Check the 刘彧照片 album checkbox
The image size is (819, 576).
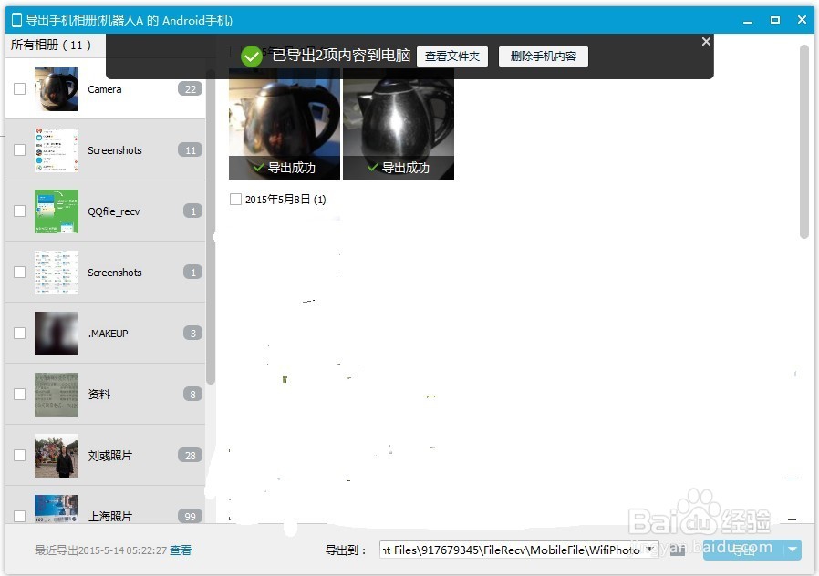[19, 455]
